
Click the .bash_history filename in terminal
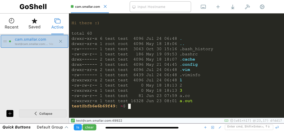(x=197, y=49)
